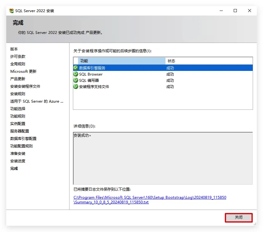Click inside the 详细信息 text box
This screenshot has width=263, height=232.
tap(163, 159)
